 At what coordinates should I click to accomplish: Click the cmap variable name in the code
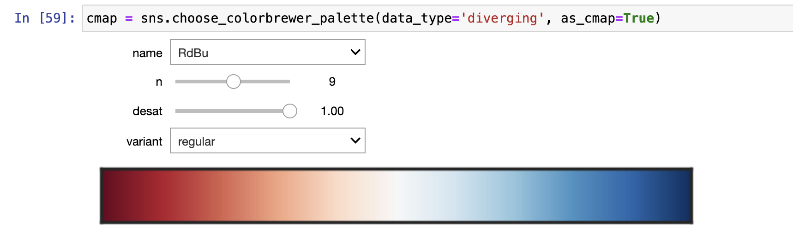(102, 18)
